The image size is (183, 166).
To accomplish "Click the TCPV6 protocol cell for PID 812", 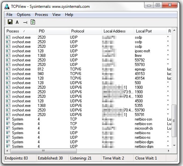I will [x=76, y=69].
